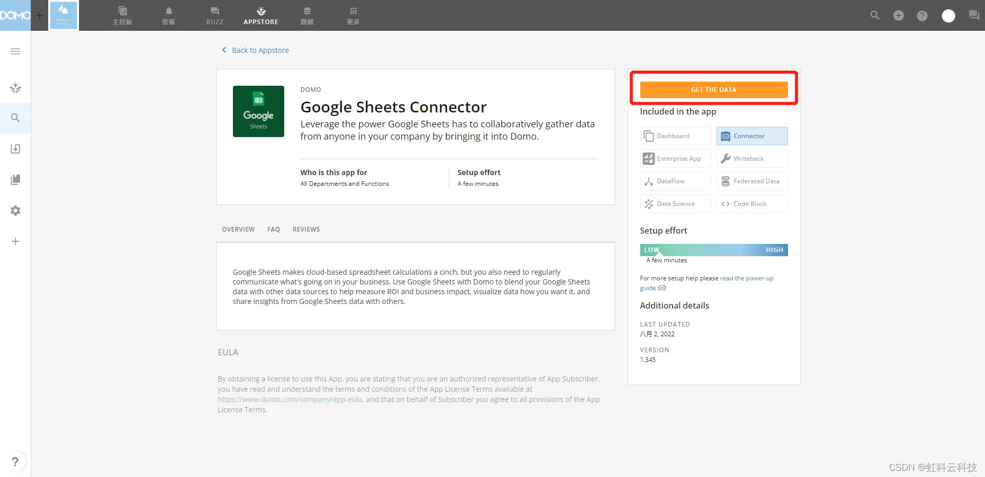
Task: Click the download icon in the left sidebar
Action: (x=15, y=149)
